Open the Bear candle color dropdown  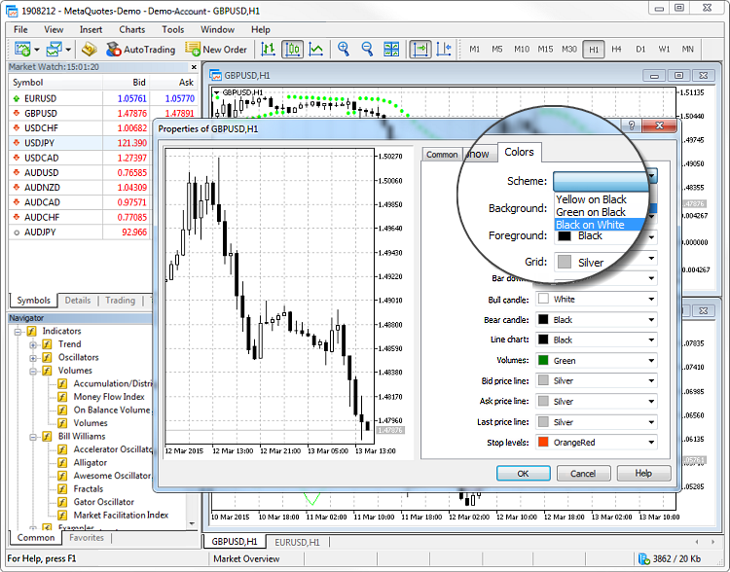pos(597,320)
